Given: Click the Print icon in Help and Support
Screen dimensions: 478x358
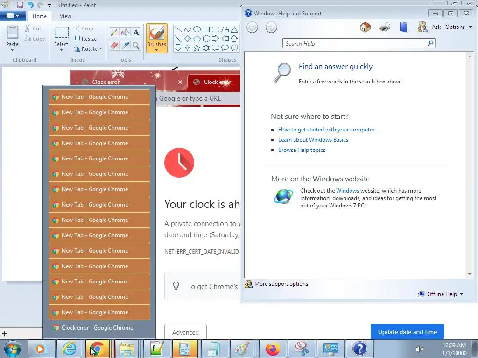Looking at the screenshot, I should click(385, 27).
